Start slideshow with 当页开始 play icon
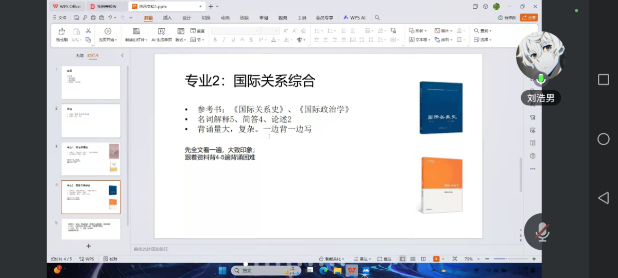The height and width of the screenshot is (278, 618). 108,31
